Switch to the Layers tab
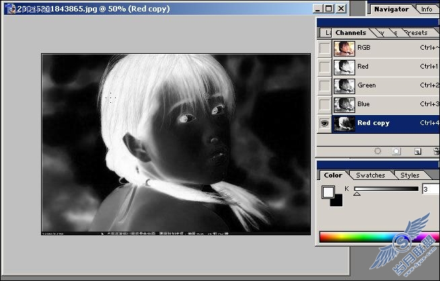The image size is (440, 281). pyautogui.click(x=327, y=33)
